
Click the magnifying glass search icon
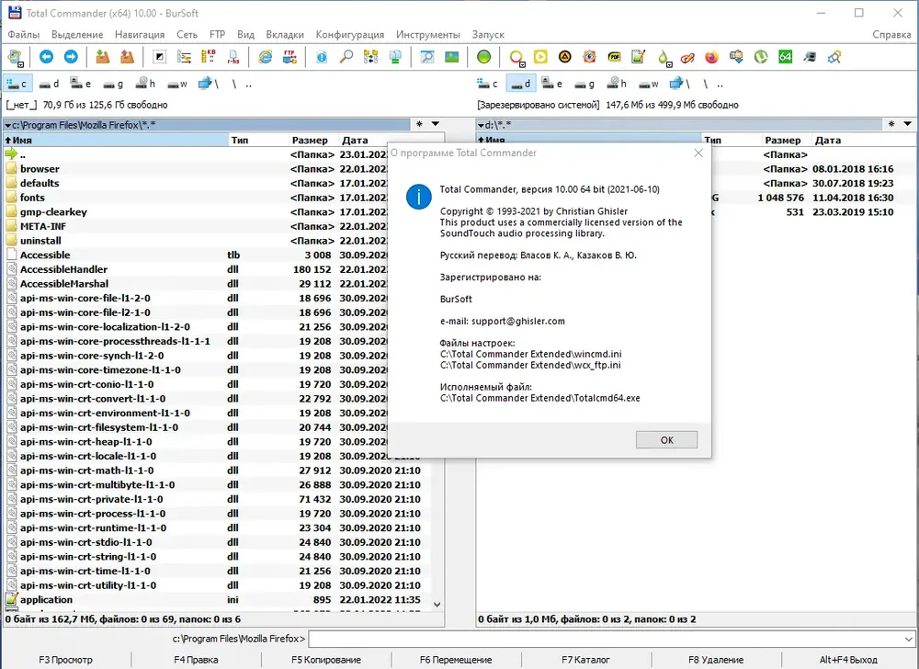(346, 57)
